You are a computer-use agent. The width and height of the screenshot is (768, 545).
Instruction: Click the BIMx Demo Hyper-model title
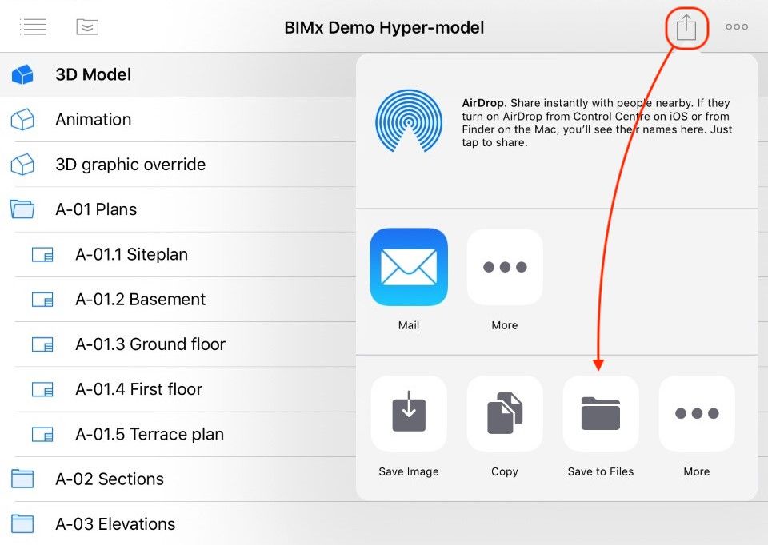tap(384, 28)
